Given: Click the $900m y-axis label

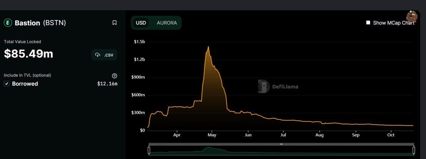Looking at the screenshot, I should click(x=139, y=77).
